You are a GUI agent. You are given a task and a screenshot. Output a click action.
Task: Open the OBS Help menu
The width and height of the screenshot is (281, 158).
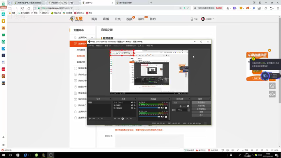[150, 46]
